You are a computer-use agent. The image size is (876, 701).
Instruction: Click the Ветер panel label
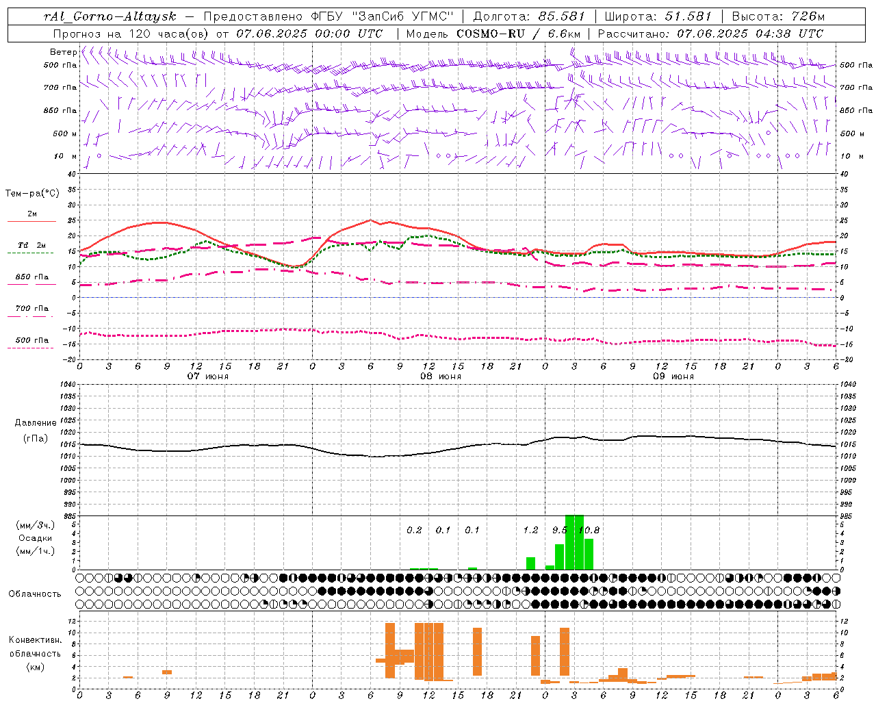[63, 52]
